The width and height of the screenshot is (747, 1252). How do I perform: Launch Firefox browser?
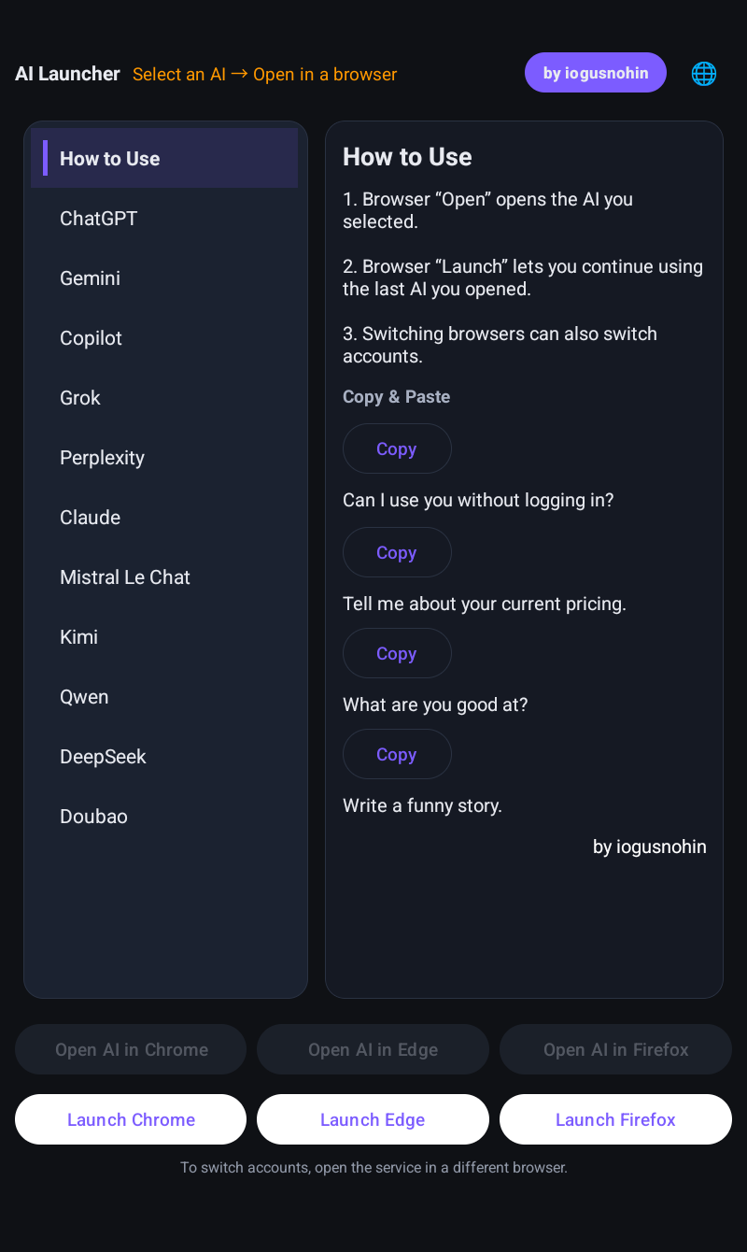point(615,1118)
